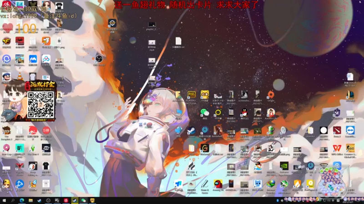Image resolution: width=364 pixels, height=204 pixels.
Task: Open Counter-Strike Global Offensive shortcut
Action: point(350,148)
